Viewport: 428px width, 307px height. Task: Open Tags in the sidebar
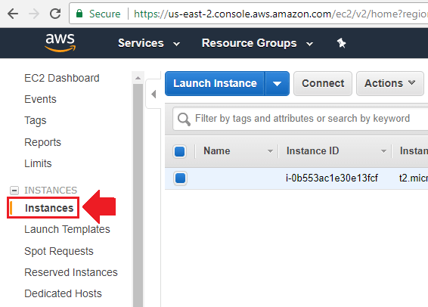tap(36, 121)
